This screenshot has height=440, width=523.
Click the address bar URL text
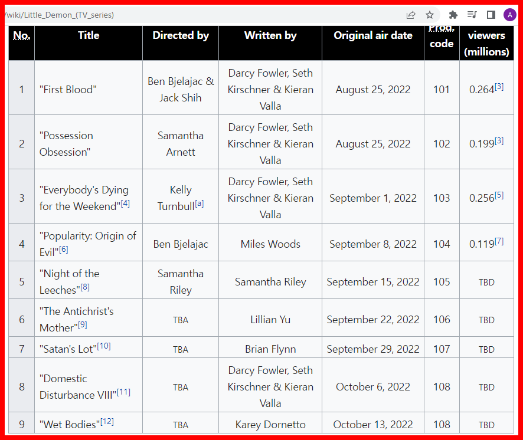click(x=59, y=15)
